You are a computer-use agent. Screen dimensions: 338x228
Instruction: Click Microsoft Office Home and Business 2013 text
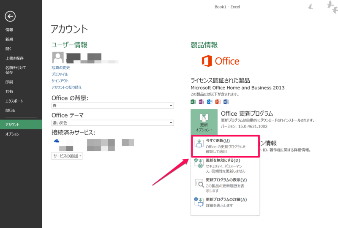(x=237, y=88)
